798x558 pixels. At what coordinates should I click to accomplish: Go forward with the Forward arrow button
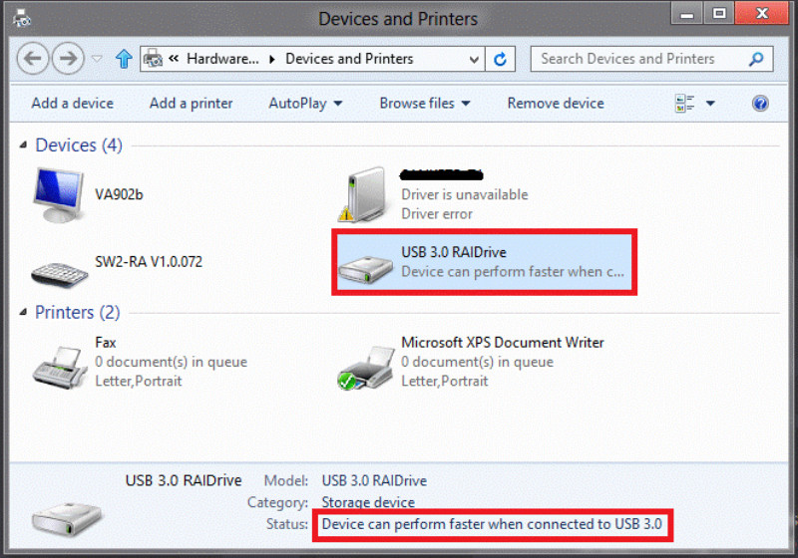point(68,59)
